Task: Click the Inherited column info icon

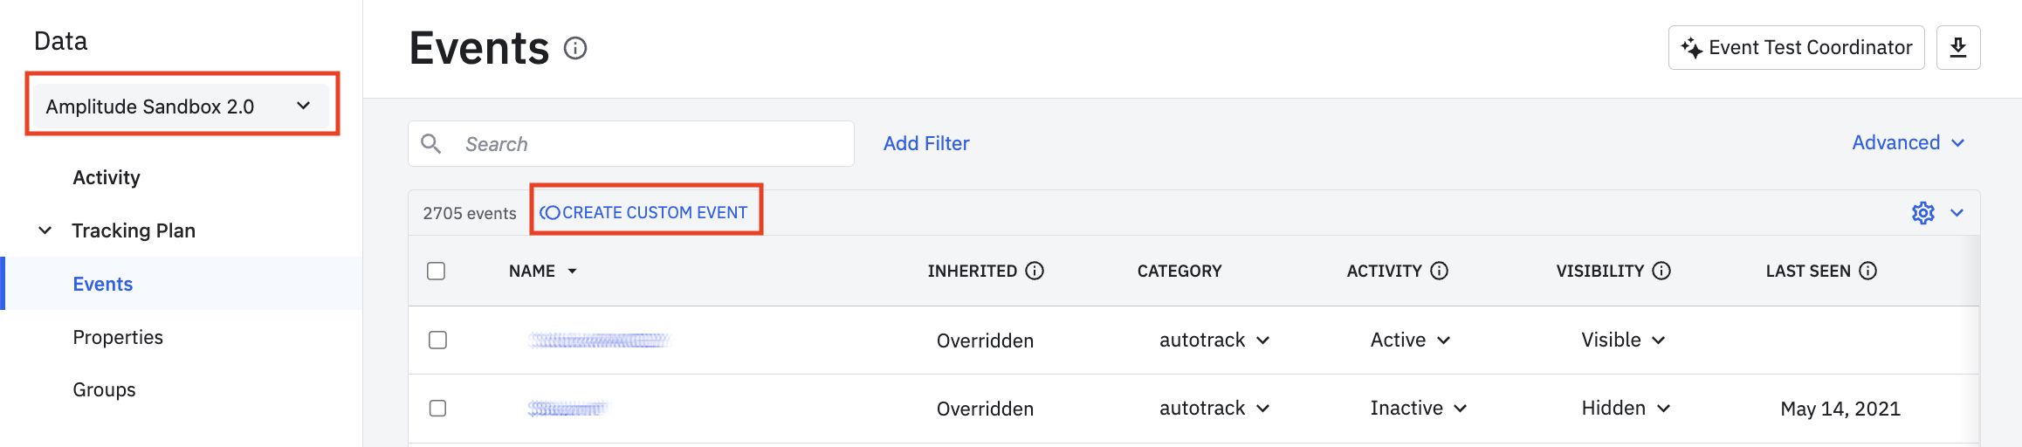Action: point(1035,271)
